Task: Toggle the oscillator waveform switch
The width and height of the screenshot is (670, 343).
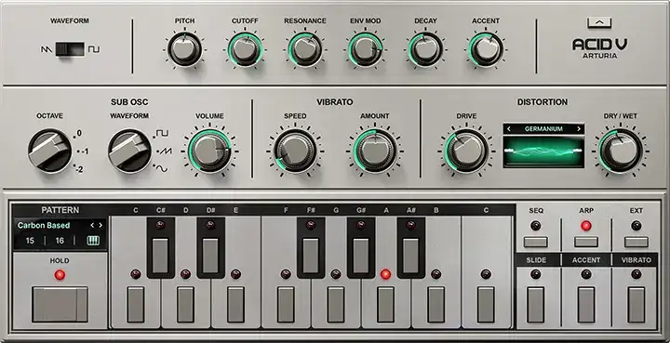Action: click(70, 49)
